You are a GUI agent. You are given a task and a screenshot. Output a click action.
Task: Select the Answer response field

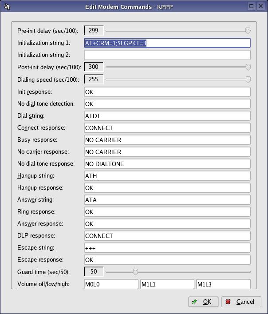(x=167, y=224)
